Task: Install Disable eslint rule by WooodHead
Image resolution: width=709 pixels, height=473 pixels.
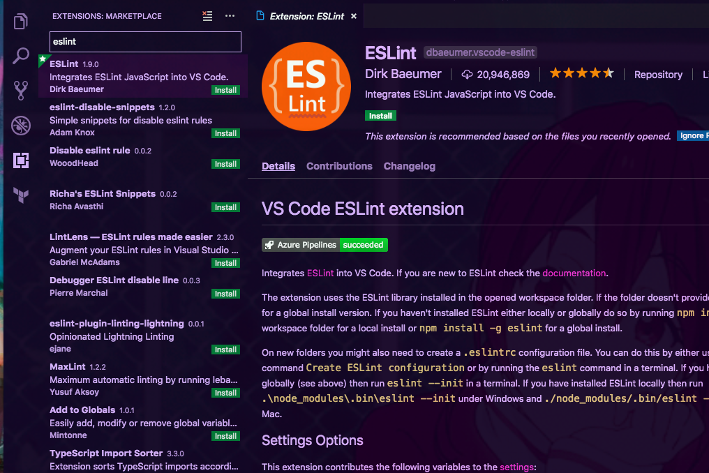Action: 225,164
